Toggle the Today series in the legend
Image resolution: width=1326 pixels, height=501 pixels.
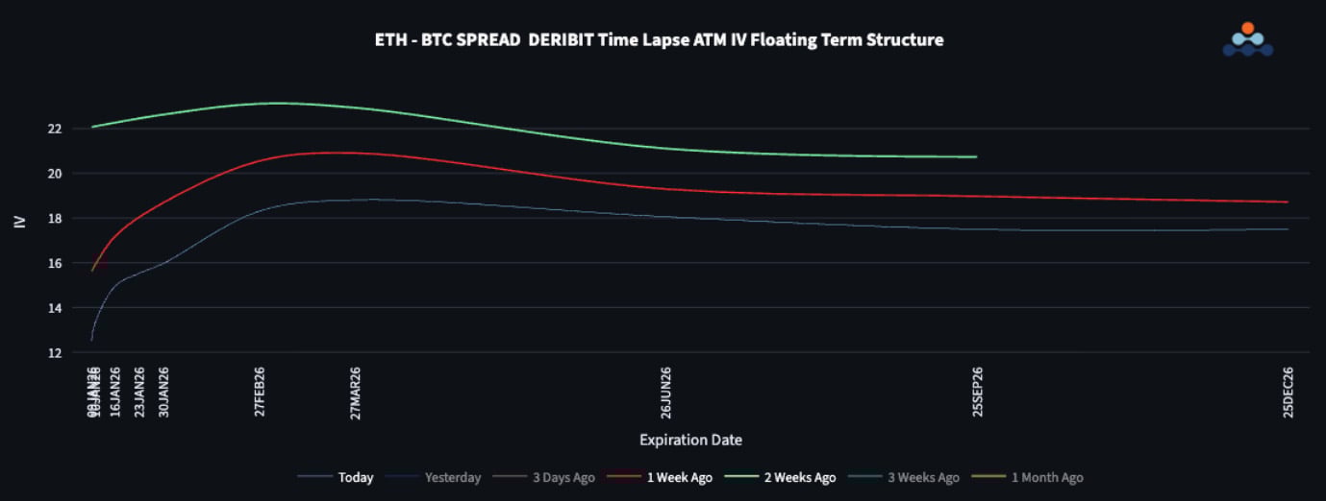point(355,477)
